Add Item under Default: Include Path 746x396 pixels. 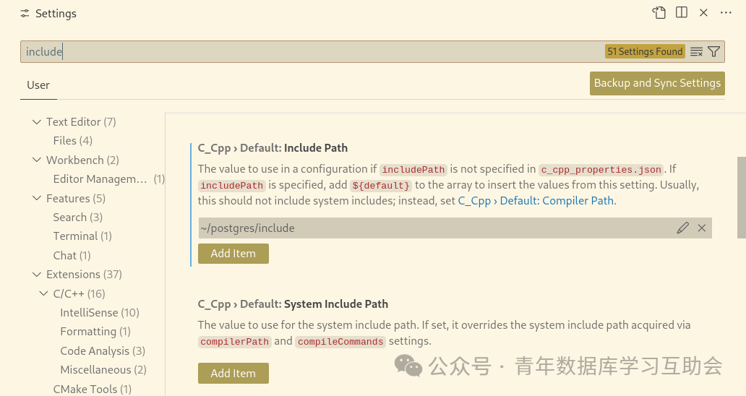(233, 254)
